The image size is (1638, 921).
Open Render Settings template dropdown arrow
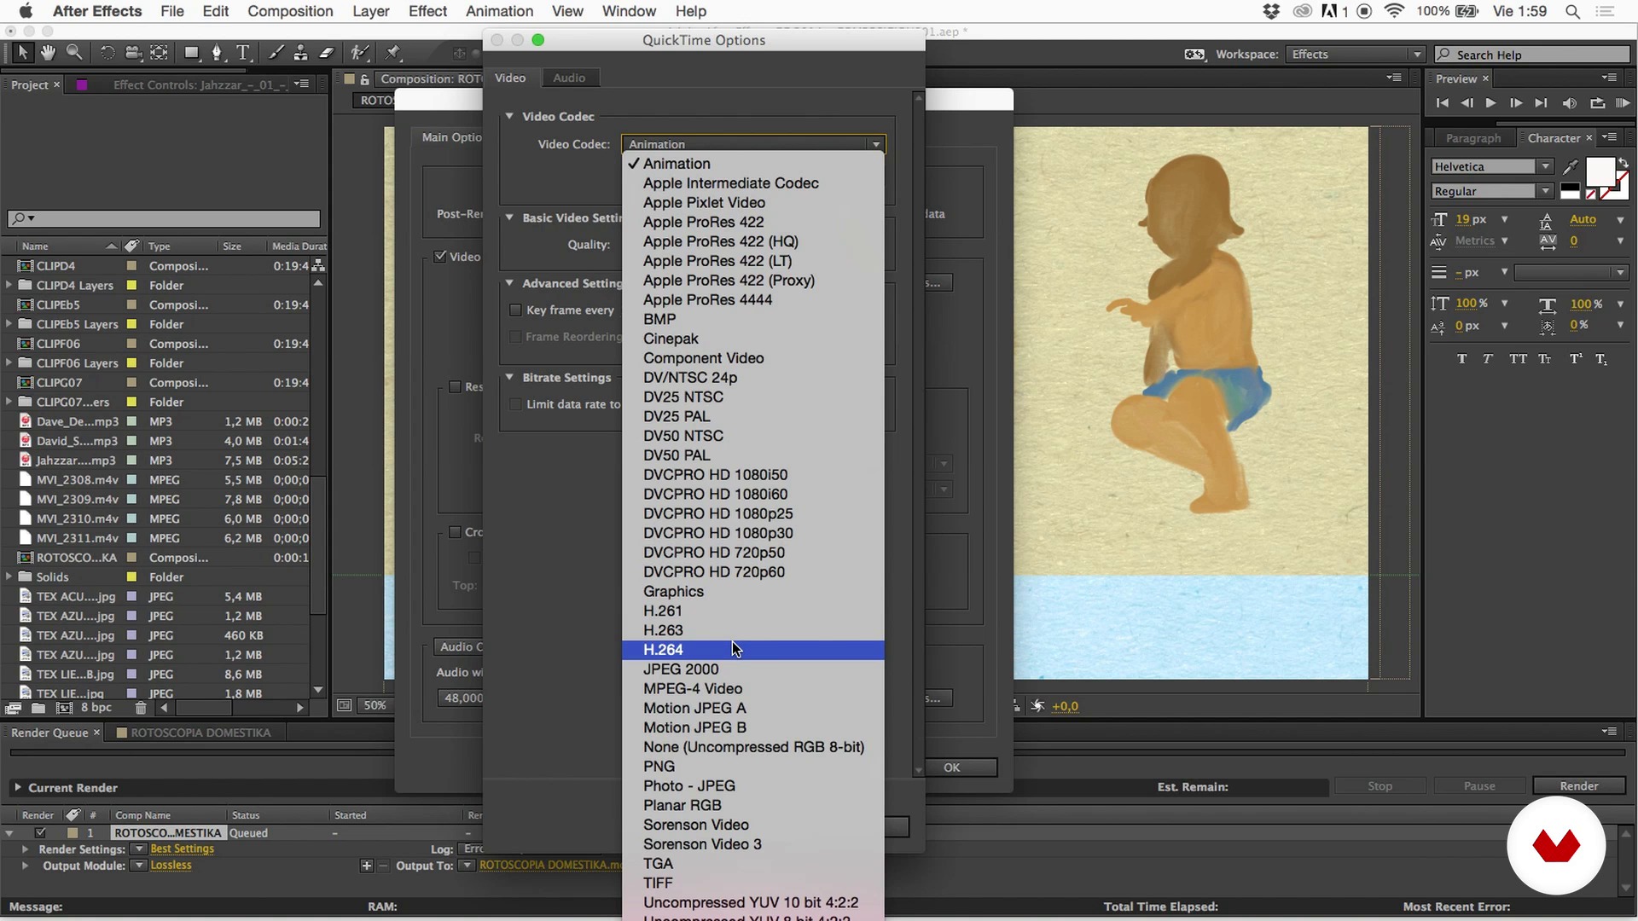(137, 849)
